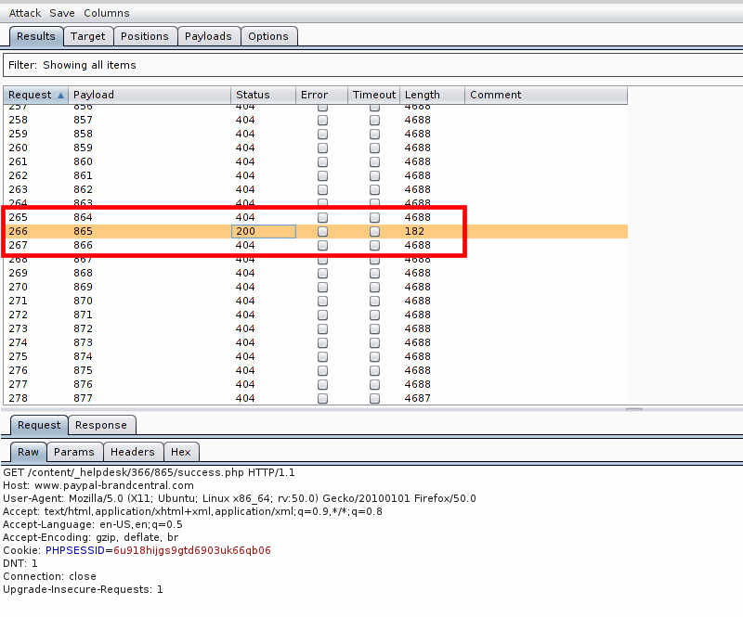743x617 pixels.
Task: Open the Attack menu
Action: tap(25, 13)
